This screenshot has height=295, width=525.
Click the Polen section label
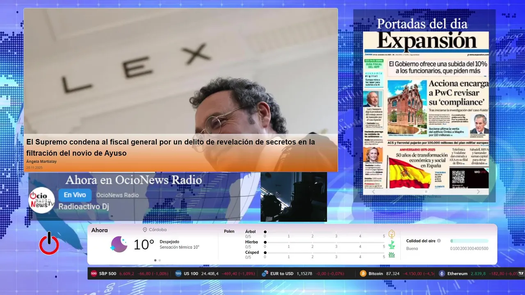[229, 231]
